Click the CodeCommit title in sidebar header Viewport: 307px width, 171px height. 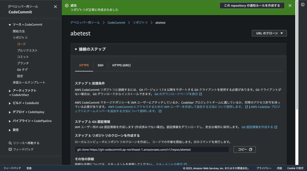point(20,12)
